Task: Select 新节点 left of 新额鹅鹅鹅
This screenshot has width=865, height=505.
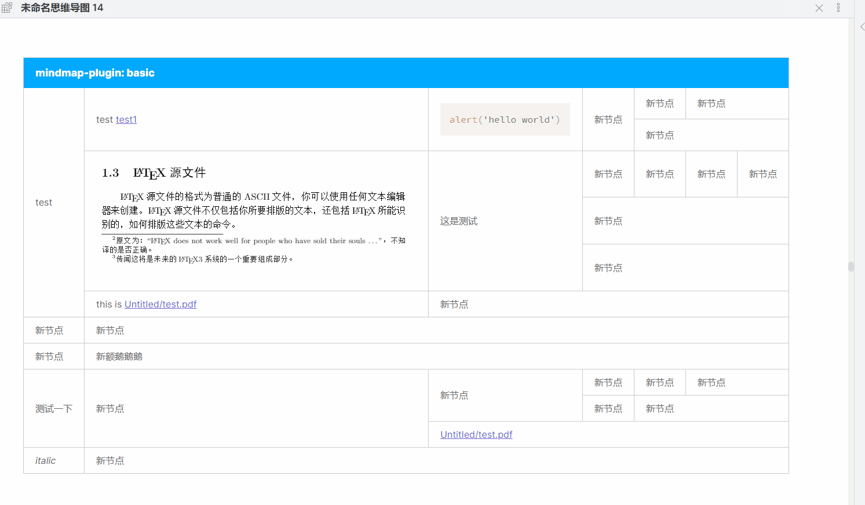Action: [54, 357]
